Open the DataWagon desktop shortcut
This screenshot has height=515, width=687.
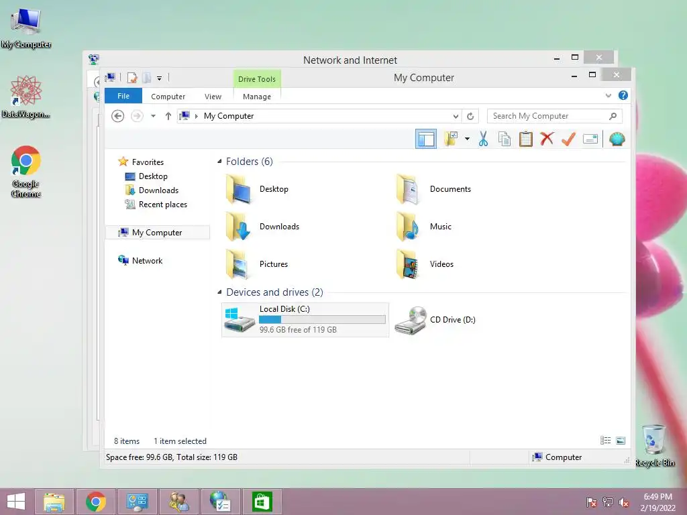pyautogui.click(x=26, y=97)
